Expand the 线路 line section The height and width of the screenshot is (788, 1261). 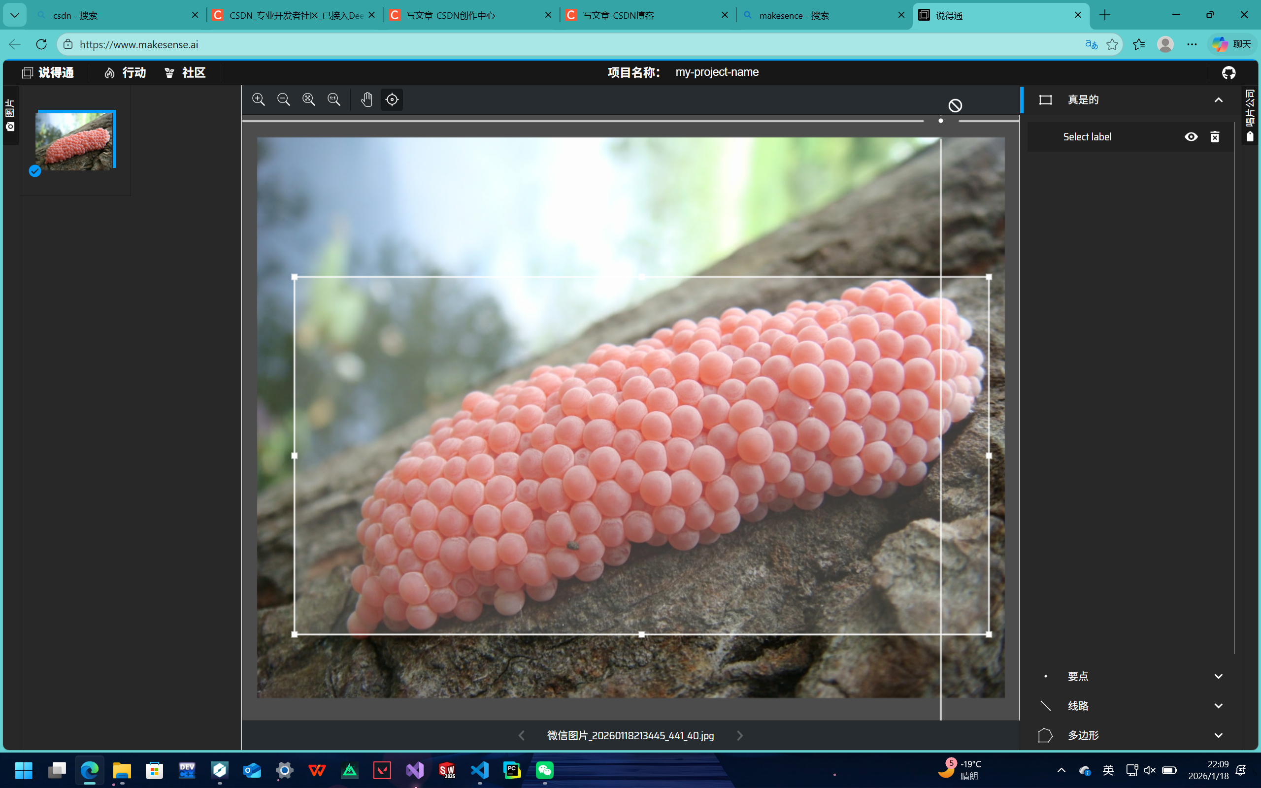pos(1218,706)
